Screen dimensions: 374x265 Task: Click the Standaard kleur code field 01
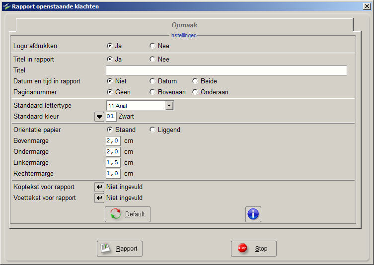coord(111,117)
